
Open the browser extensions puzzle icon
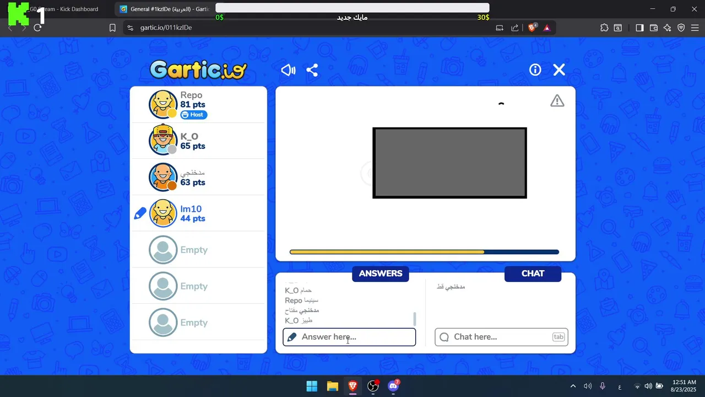click(x=604, y=28)
